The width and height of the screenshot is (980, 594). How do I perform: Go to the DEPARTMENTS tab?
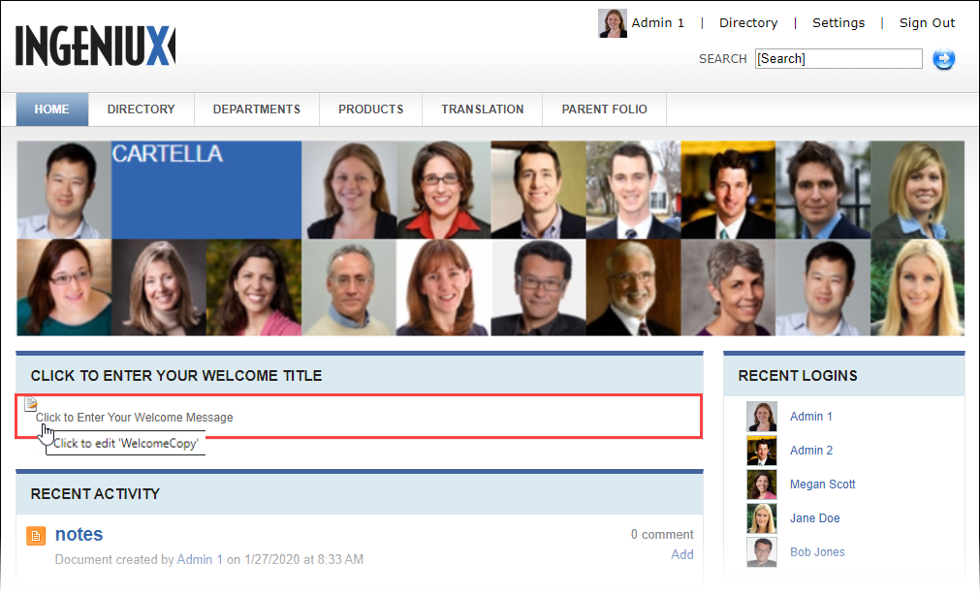coord(257,109)
